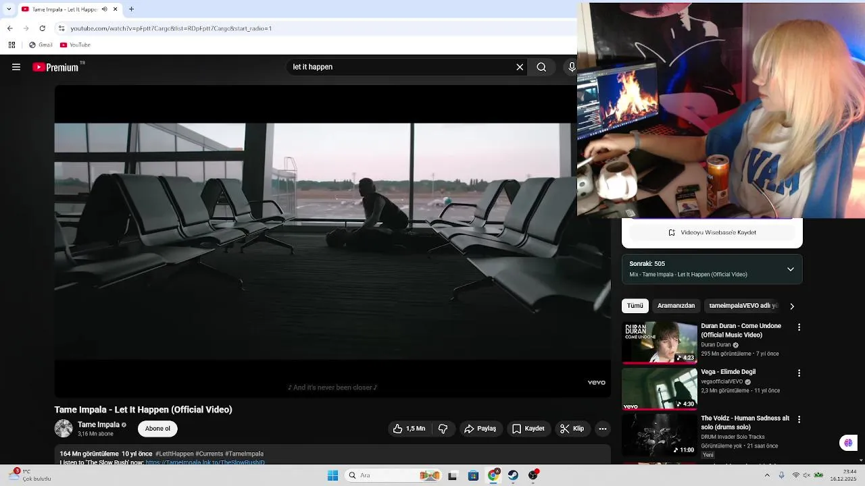
Task: Open Duran Duran Come Undone thumbnail
Action: tap(660, 343)
